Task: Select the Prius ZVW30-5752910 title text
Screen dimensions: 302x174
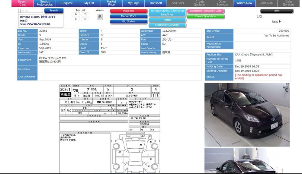Action: pos(35,24)
